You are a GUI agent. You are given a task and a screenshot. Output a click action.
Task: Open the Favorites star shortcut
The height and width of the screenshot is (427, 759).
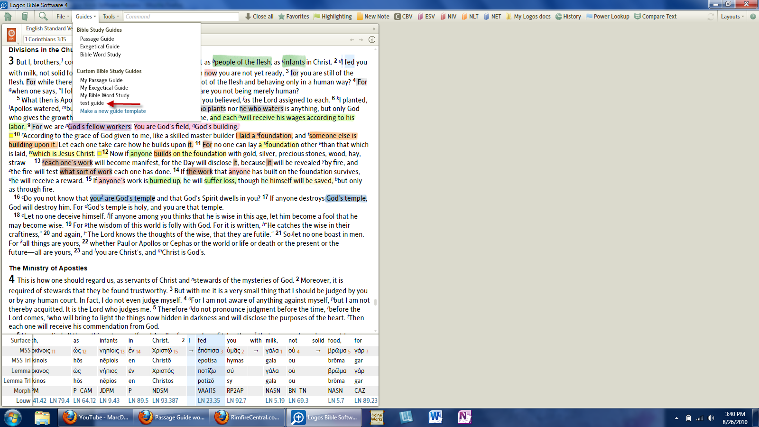[x=294, y=17]
